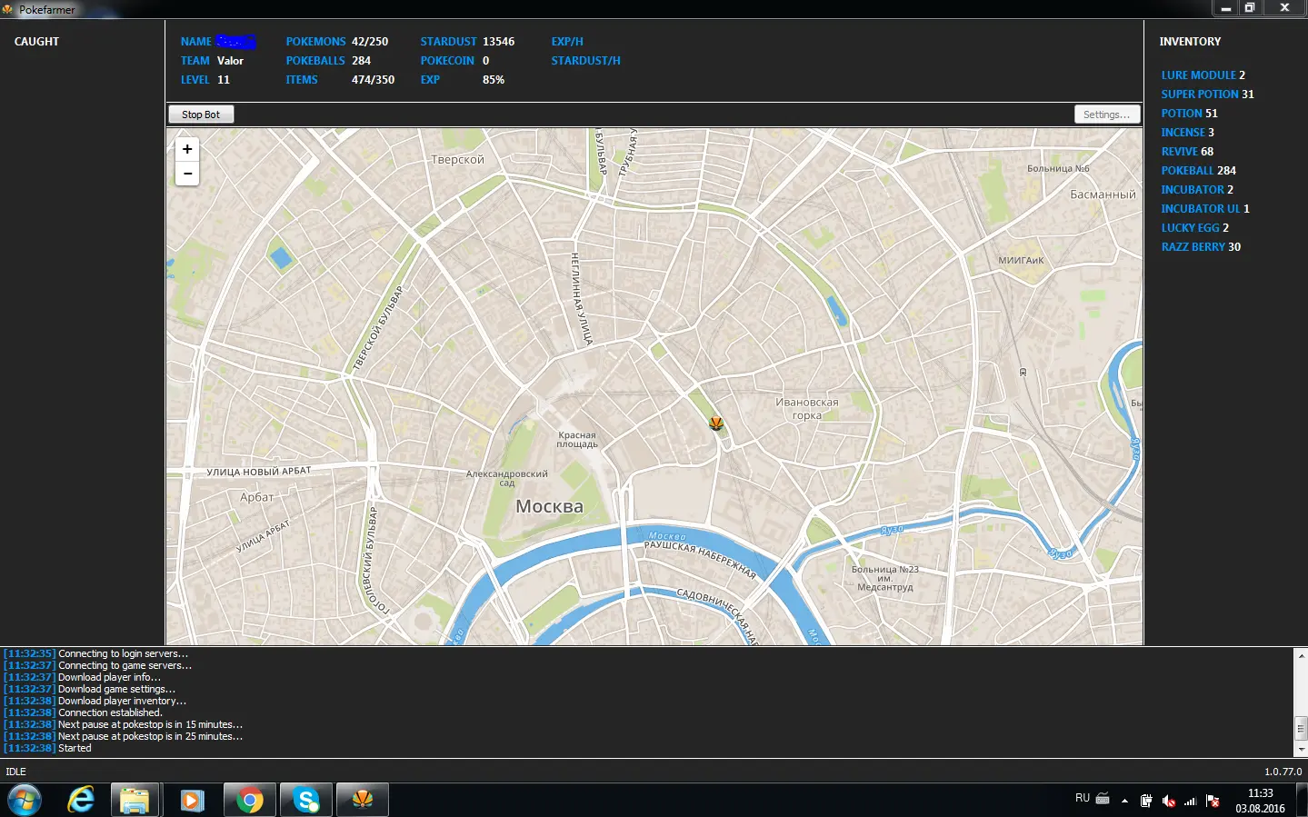Image resolution: width=1308 pixels, height=817 pixels.
Task: Click the POKECOIN 0 stat
Action: click(x=454, y=61)
